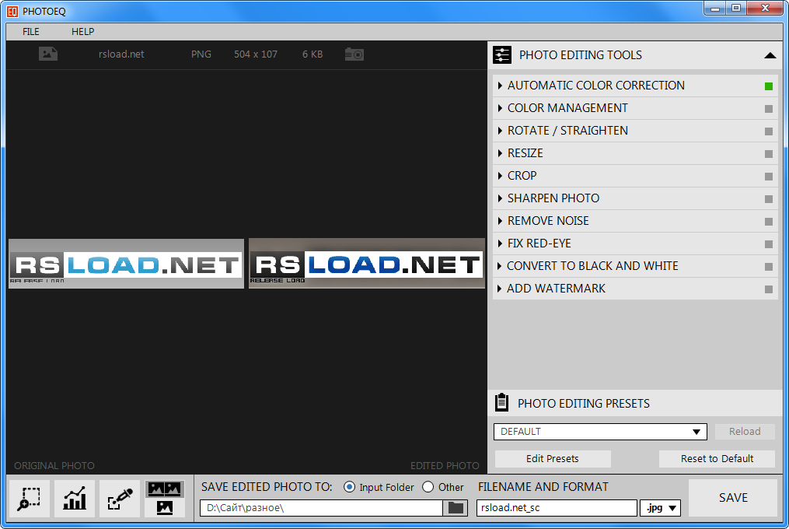Screen dimensions: 789x529
Task: Click the Photo Editing Tools sliders icon
Action: (502, 55)
